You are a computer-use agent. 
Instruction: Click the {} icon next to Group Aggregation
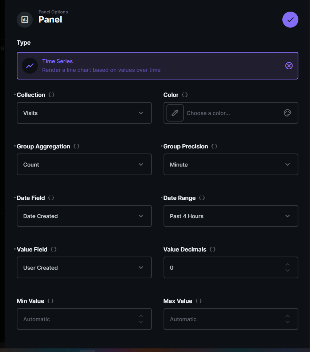[x=76, y=146]
